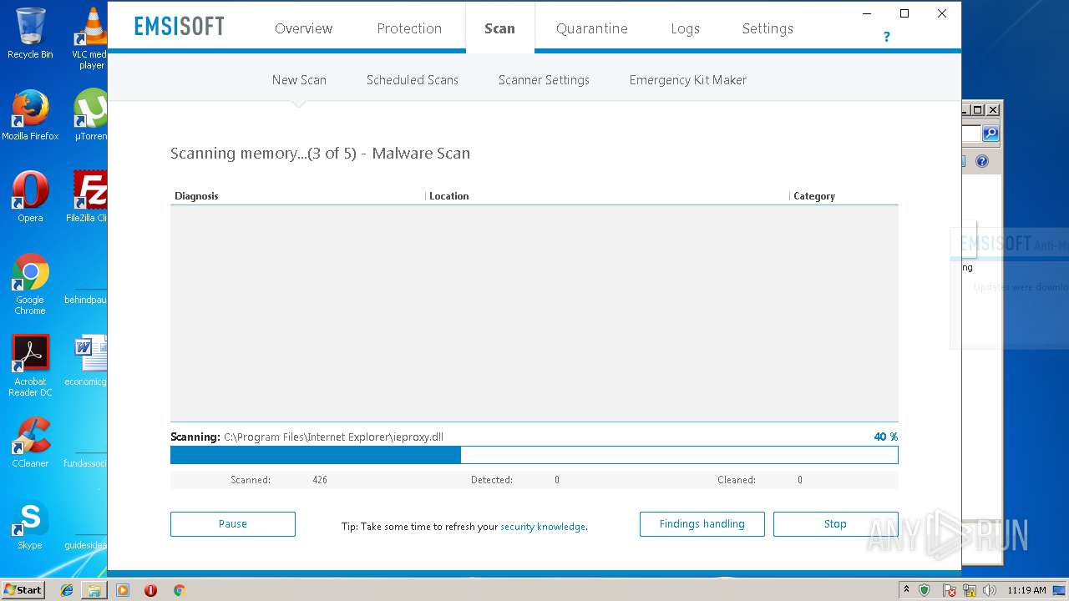1069x601 pixels.
Task: Select the economicg Word document icon
Action: click(86, 361)
